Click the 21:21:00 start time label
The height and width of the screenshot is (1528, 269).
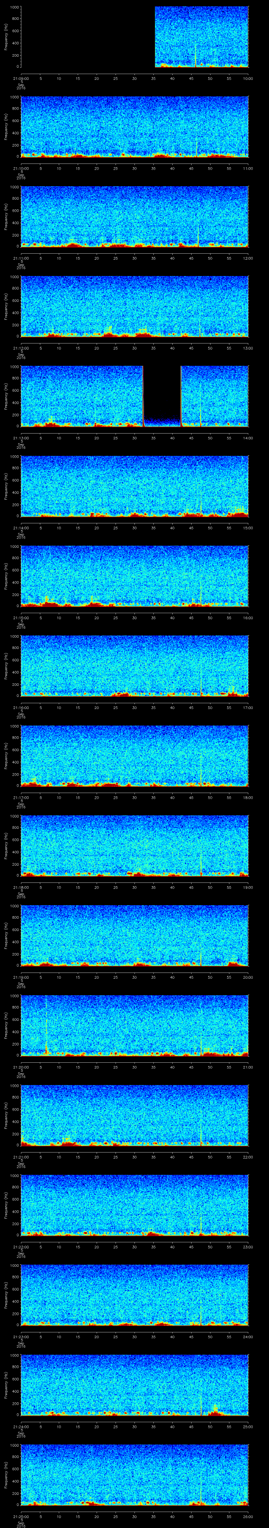pos(21,1157)
